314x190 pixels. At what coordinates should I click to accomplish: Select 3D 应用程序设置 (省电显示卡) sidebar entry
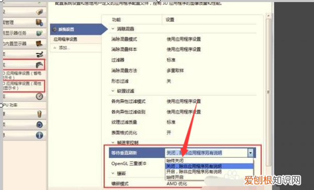[x=23, y=75]
